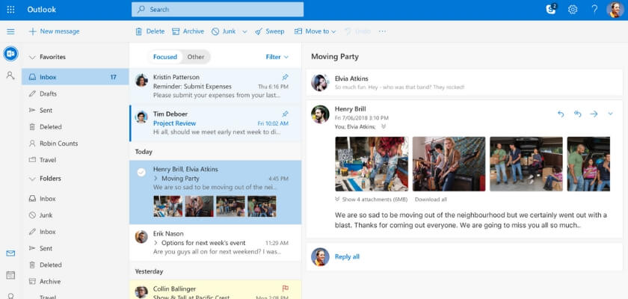Viewport: 628px width, 299px height.
Task: Open Tim Deboer's Project Review email
Action: click(x=215, y=123)
